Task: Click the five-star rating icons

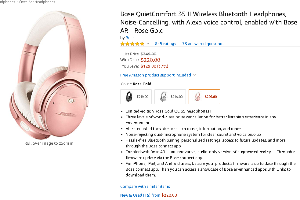Action: [132, 44]
